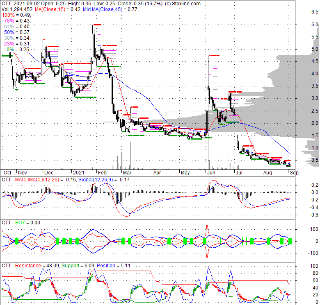Click the Signal(12,26,9) = -0.17 legend
320x305 pixels.
tap(104, 180)
